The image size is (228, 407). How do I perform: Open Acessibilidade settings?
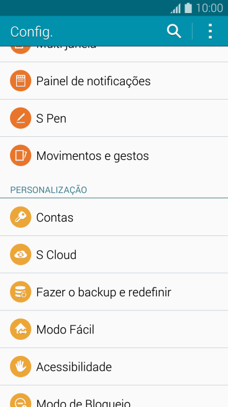[114, 367]
